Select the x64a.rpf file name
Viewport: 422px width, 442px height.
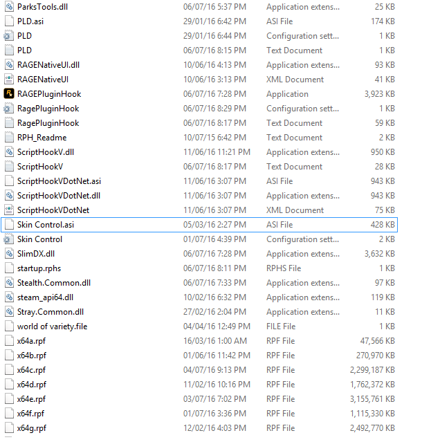point(31,341)
